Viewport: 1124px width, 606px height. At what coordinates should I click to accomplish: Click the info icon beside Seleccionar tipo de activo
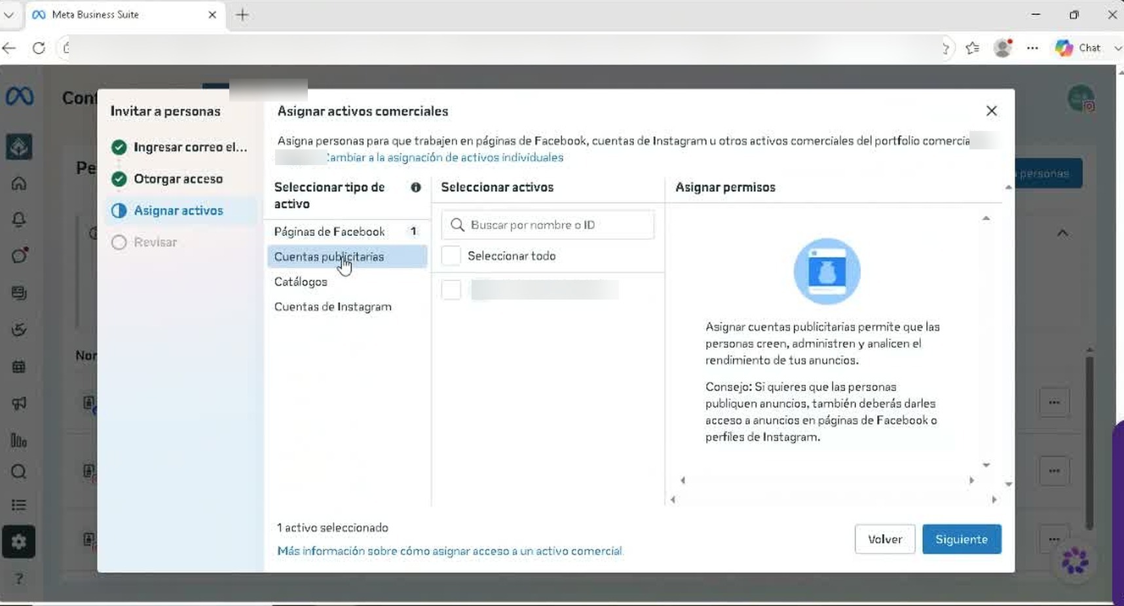[415, 187]
